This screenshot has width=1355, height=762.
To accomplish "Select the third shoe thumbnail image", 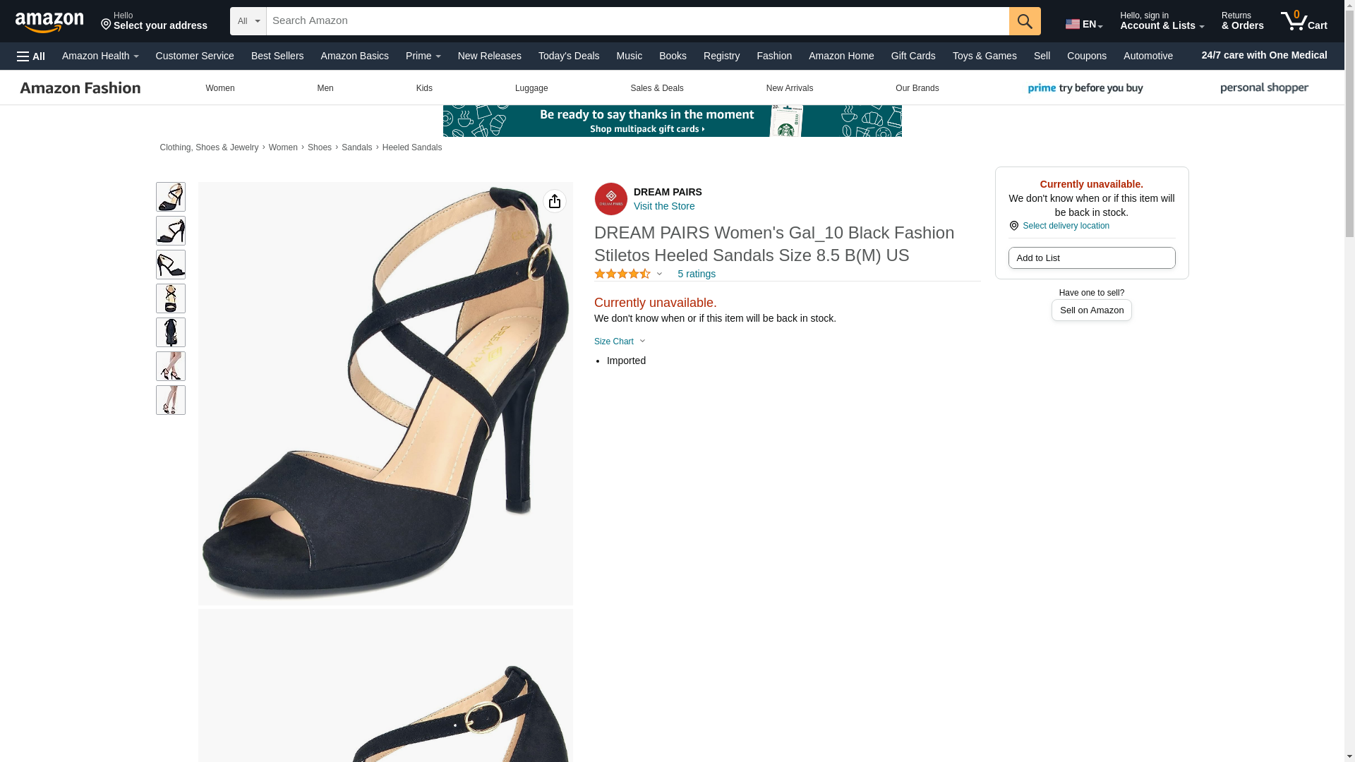I will pos(170,265).
